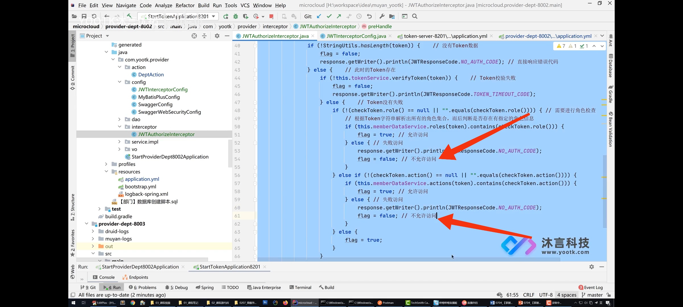Collapse the config package node

click(120, 82)
